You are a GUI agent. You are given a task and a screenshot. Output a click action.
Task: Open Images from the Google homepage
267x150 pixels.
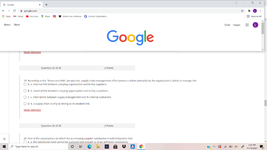[x=237, y=25]
